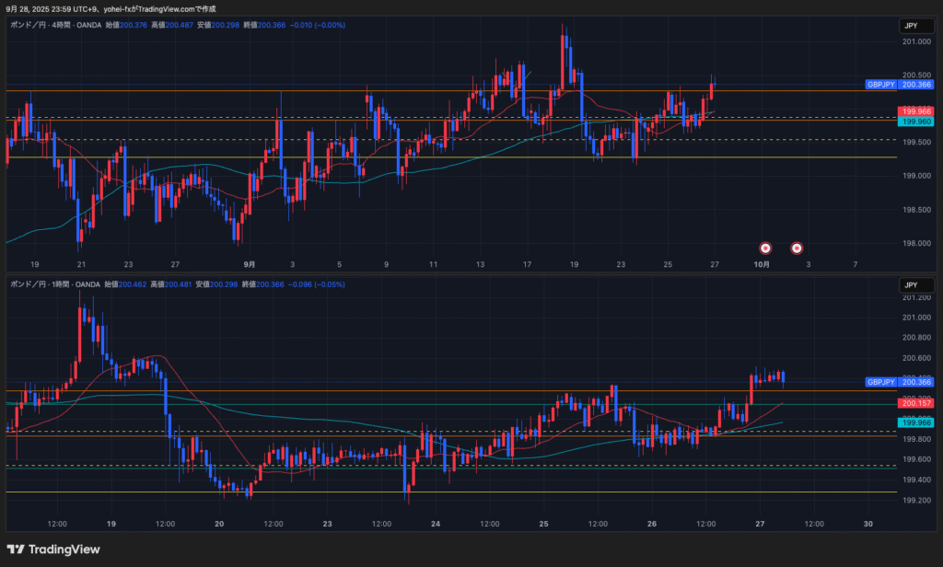
Task: Select the cyan 199.960 price tag on upper chart
Action: (x=915, y=121)
